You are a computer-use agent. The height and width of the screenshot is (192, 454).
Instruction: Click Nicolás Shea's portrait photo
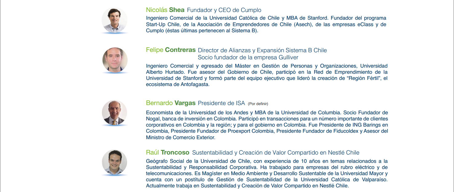pyautogui.click(x=115, y=20)
